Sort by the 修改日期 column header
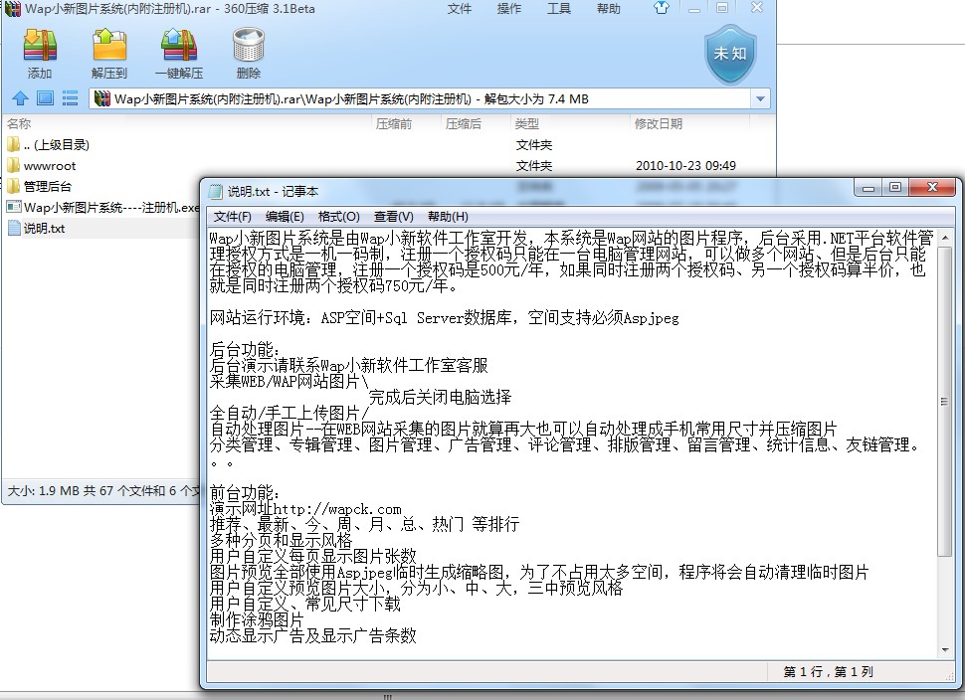The width and height of the screenshot is (965, 700). pyautogui.click(x=659, y=124)
